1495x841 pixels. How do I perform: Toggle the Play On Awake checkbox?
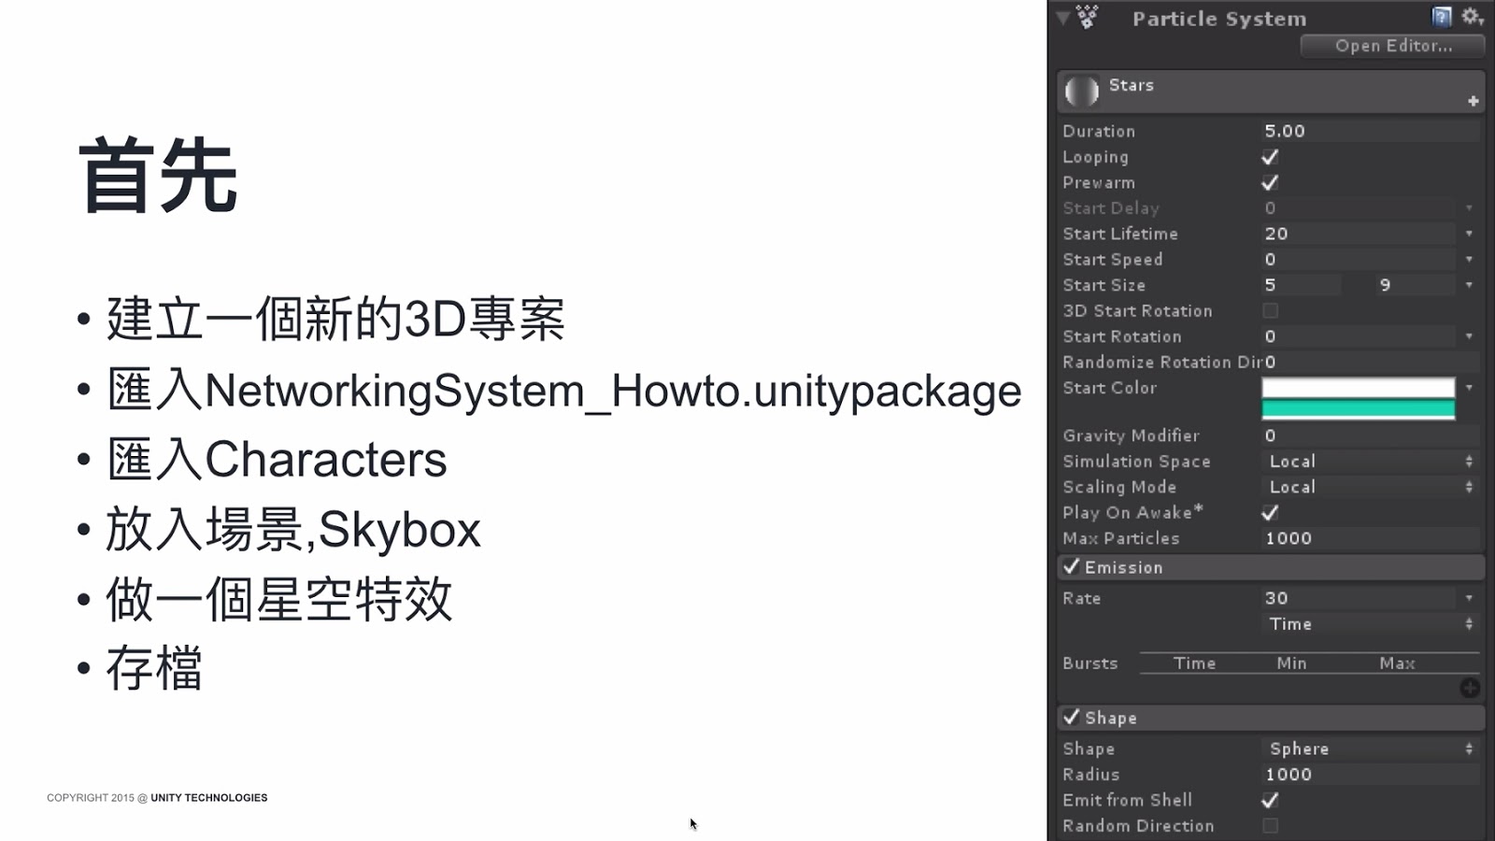pos(1270,512)
